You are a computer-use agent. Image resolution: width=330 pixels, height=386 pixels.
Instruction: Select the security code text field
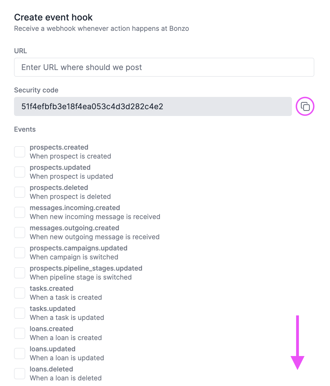click(x=153, y=106)
